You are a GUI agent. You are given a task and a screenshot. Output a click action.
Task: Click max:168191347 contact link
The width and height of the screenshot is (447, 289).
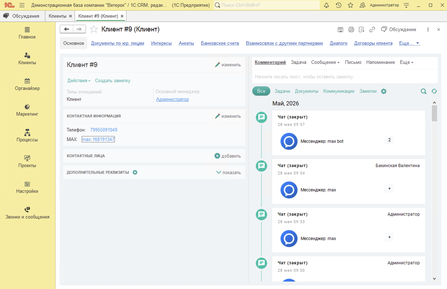point(98,140)
